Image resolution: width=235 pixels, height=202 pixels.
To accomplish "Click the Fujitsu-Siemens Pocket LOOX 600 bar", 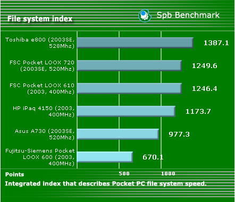I will coord(105,157).
